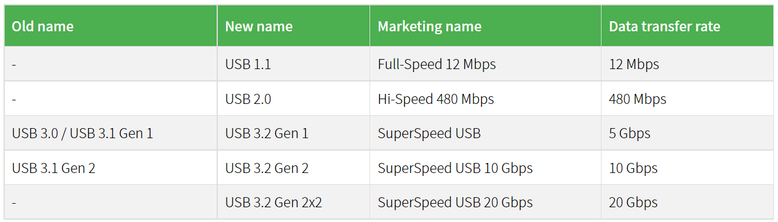Click the "480 Mbps" data rate cell
The width and height of the screenshot is (778, 222).
tap(687, 99)
